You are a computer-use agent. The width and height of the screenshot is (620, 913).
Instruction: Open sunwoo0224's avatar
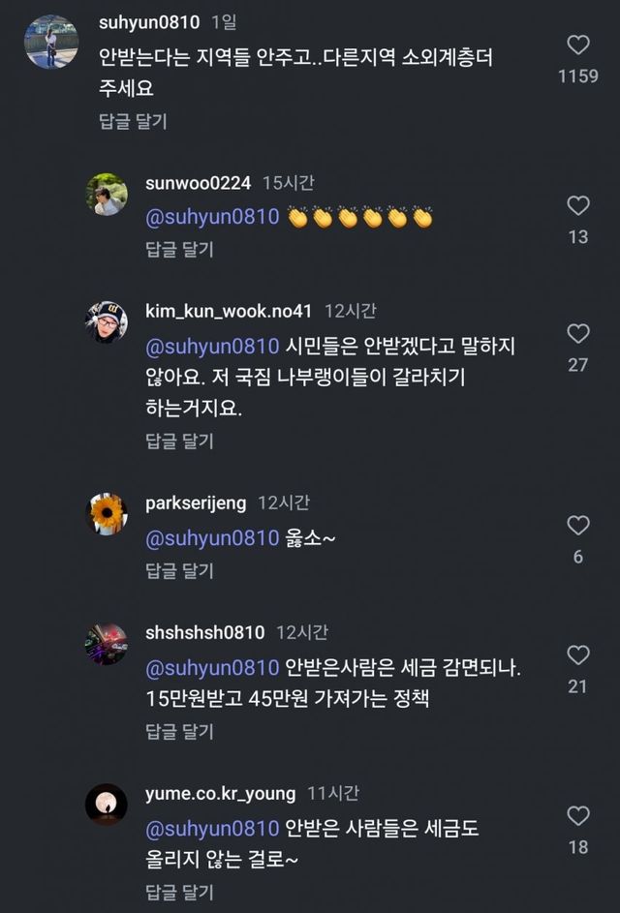point(107,194)
